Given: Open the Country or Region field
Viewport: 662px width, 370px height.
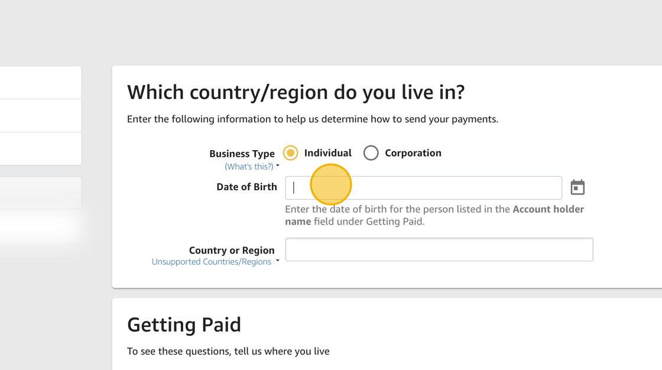Looking at the screenshot, I should pos(439,249).
